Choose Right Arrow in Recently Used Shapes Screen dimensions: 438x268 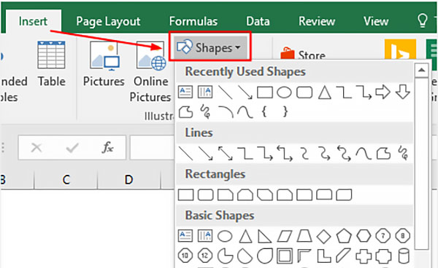point(383,92)
